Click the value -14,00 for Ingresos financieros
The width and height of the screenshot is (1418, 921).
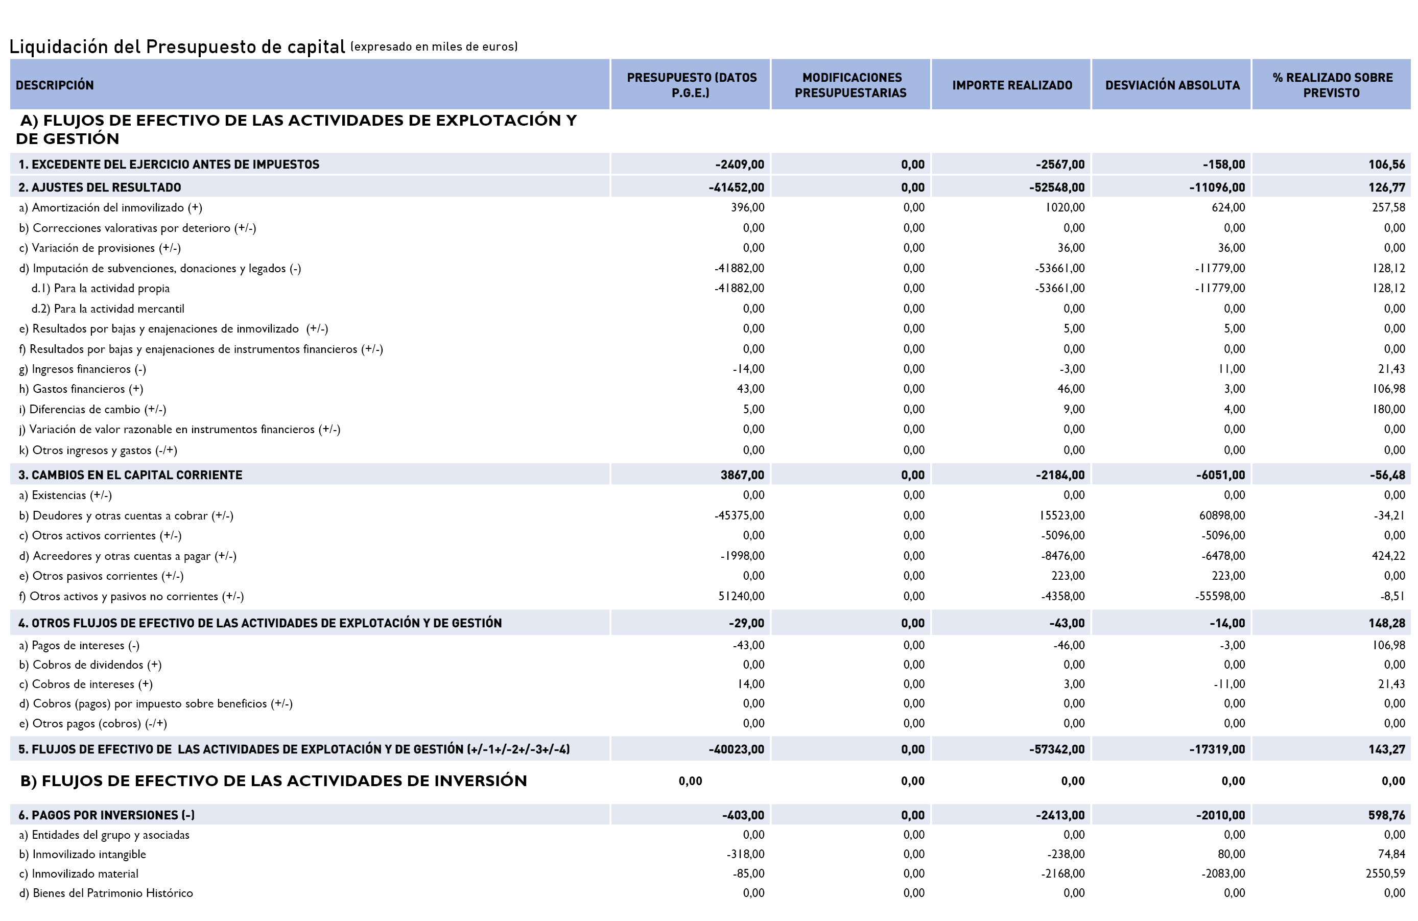click(748, 369)
